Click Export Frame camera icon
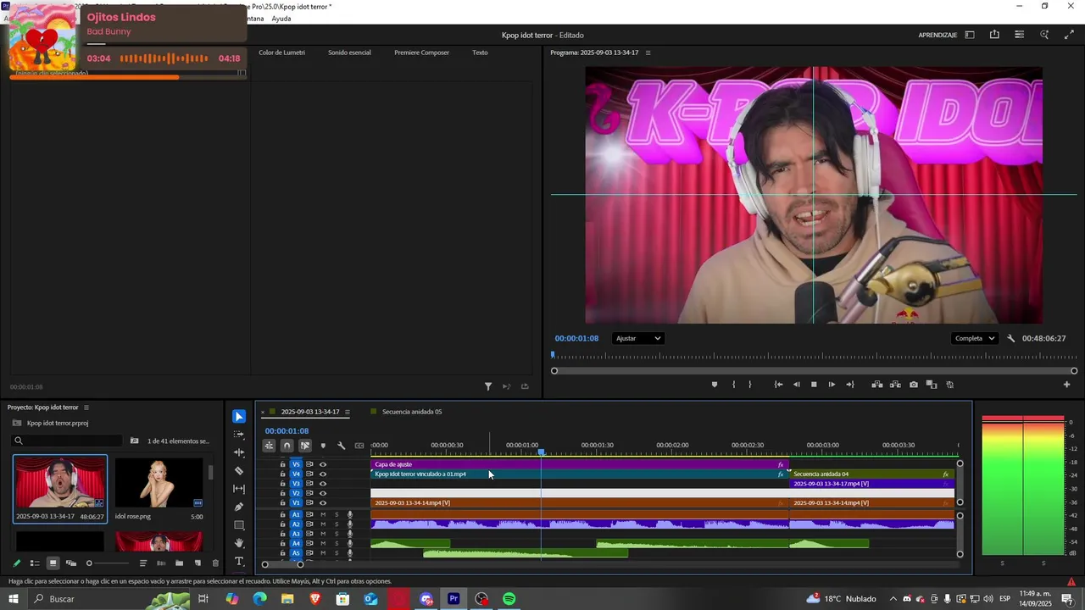Screen dimensions: 1085x610 pyautogui.click(x=913, y=385)
